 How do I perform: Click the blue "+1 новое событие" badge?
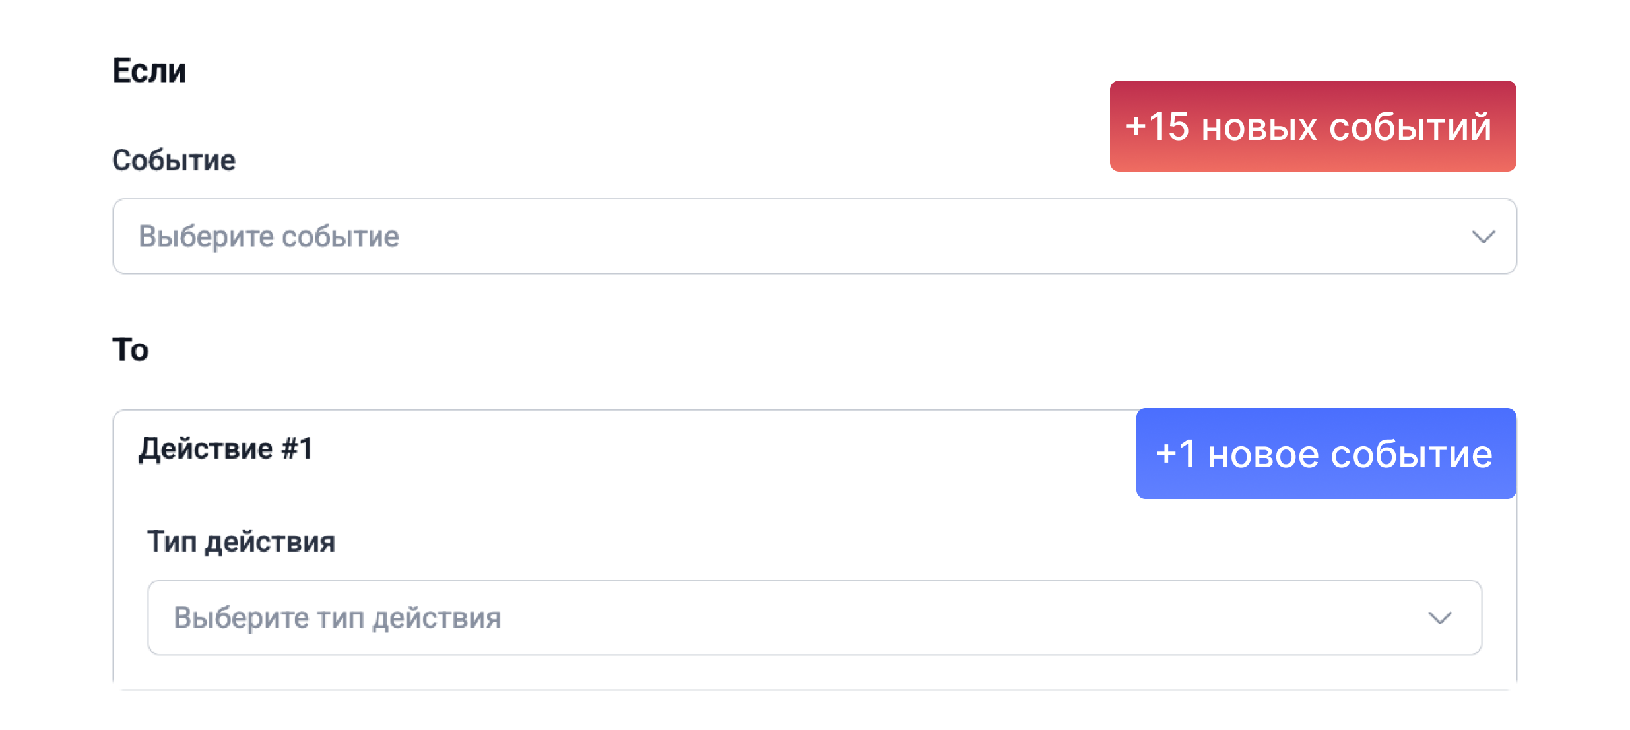point(1325,453)
